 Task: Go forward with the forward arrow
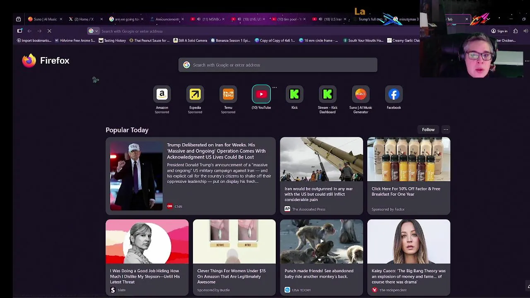[x=39, y=31]
